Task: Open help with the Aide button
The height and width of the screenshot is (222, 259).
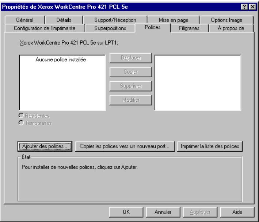Action: click(x=237, y=212)
